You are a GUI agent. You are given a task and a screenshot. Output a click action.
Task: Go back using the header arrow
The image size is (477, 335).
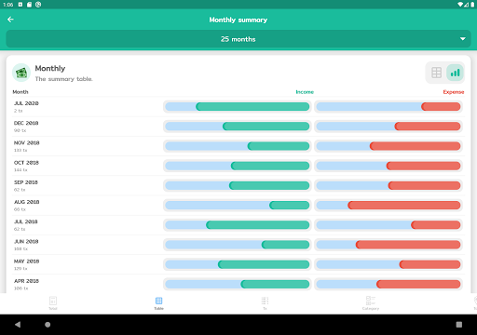10,20
